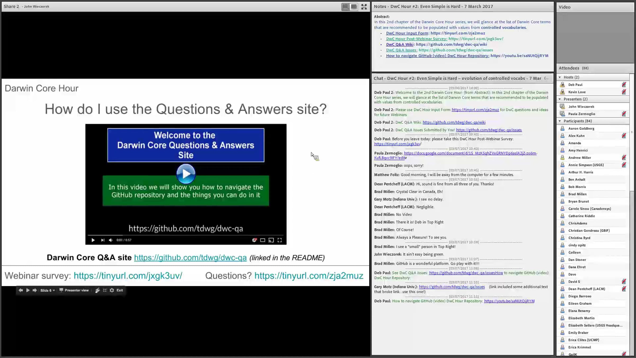This screenshot has width=636, height=358.
Task: Go to previous slide with back arrow
Action: 21,290
